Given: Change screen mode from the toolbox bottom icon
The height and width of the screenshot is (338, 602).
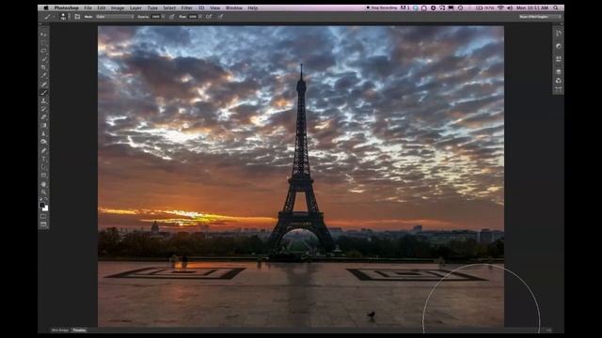Looking at the screenshot, I should [43, 224].
